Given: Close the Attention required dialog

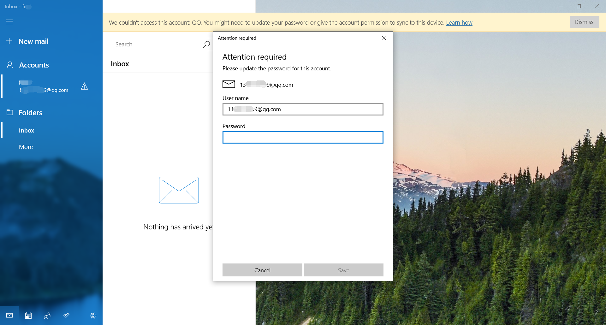Looking at the screenshot, I should 384,38.
